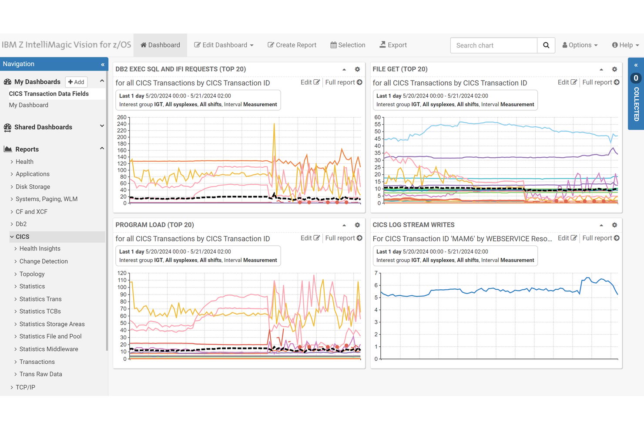The image size is (644, 430).
Task: Collapse the Reports section
Action: click(102, 148)
